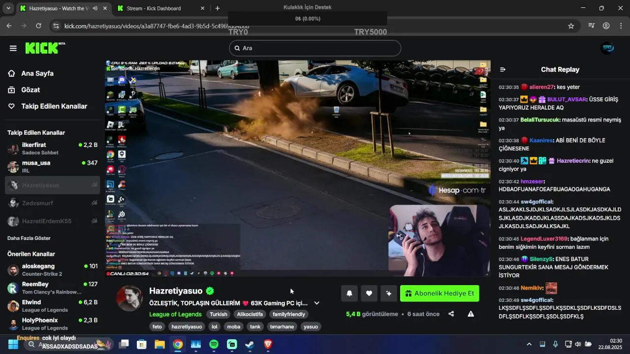Open Windows Start menu
Screen dimensions: 630x354
point(13,344)
